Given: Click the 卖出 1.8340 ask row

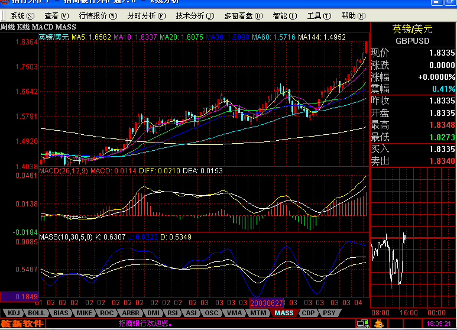Looking at the screenshot, I should coord(413,161).
